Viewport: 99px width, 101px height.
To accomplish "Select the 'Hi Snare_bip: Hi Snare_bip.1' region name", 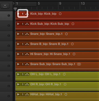I will 50,54.
